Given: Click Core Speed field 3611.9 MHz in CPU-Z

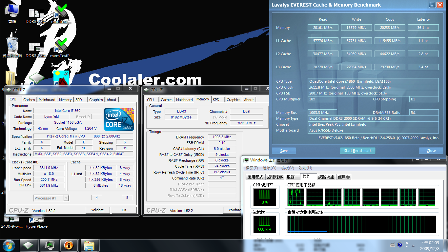Looking at the screenshot, I should pos(49,168).
